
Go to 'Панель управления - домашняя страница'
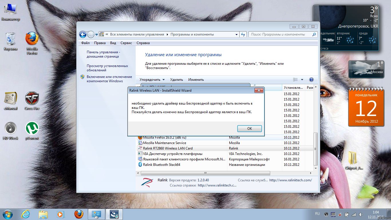click(103, 54)
